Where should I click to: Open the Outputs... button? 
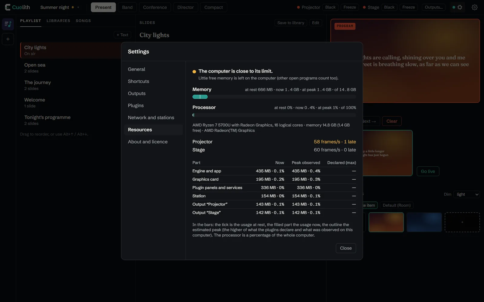[433, 7]
